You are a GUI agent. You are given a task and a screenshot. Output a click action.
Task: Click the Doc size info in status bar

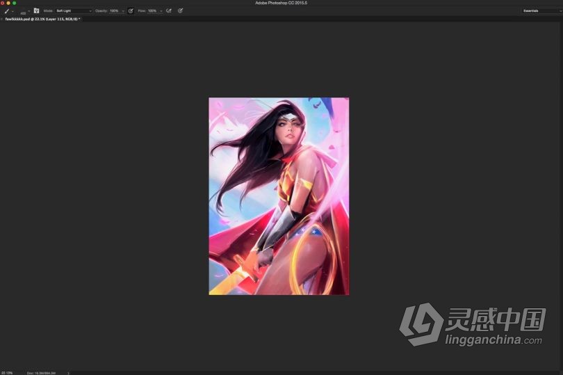[41, 373]
